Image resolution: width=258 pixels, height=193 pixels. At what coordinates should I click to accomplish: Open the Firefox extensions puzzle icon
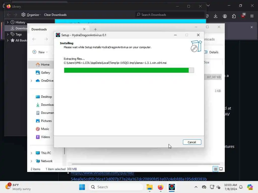234,16
